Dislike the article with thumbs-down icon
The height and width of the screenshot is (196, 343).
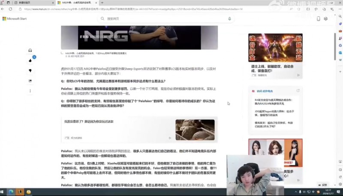[30, 70]
